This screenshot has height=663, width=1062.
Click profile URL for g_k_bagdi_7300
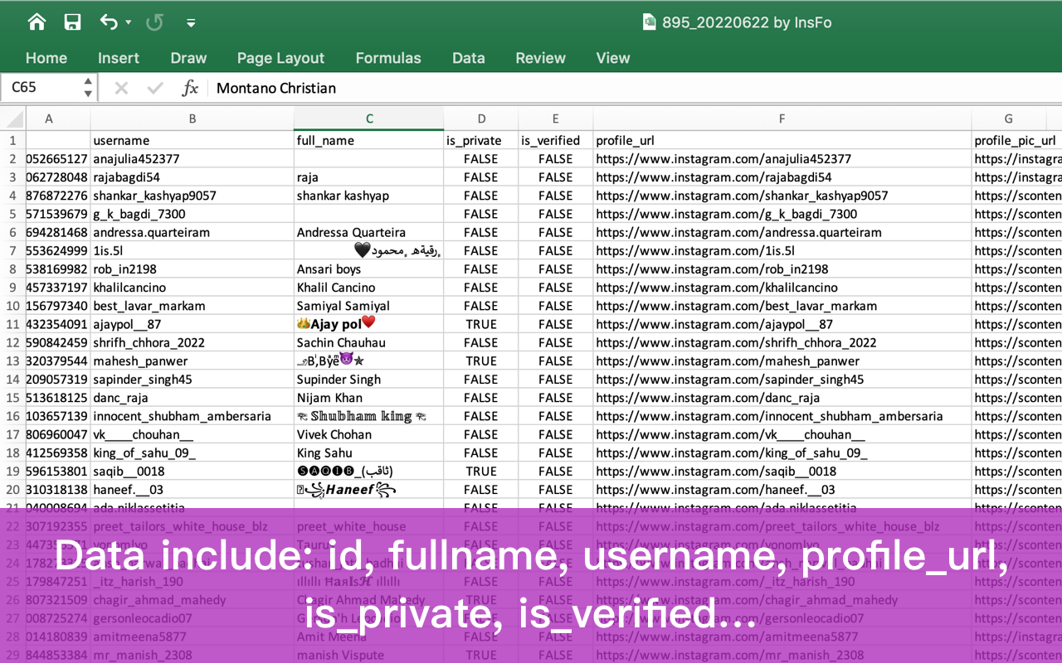coord(782,214)
